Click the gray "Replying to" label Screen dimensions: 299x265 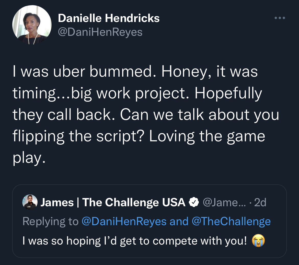[51, 221]
